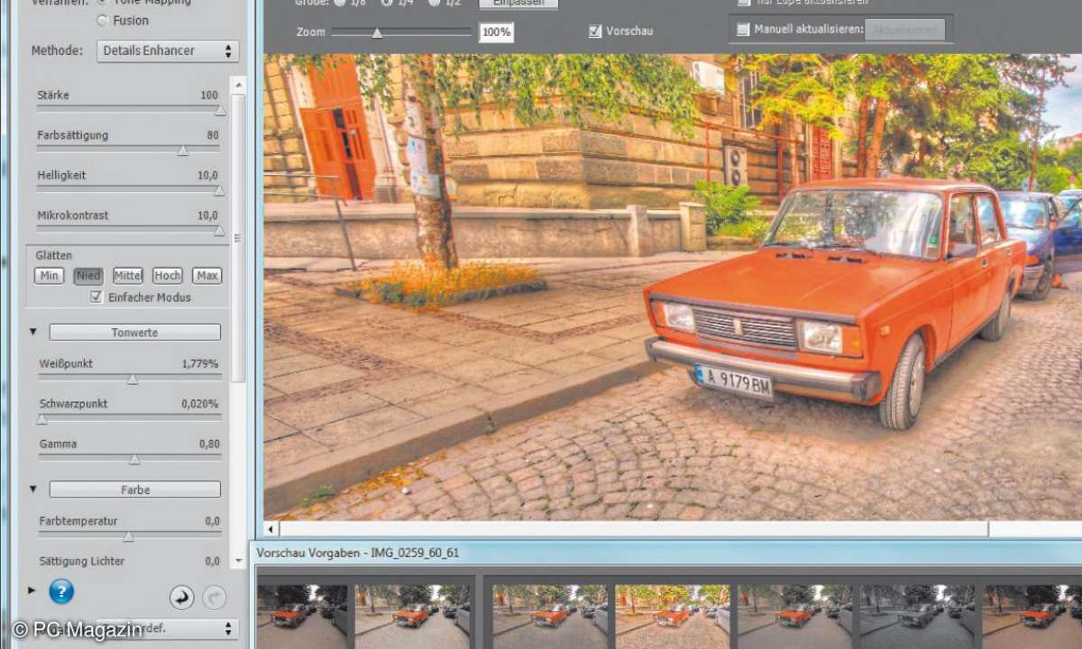Screen dimensions: 1082x649
Task: Click the settings panel scroll-up arrow
Action: tap(238, 85)
